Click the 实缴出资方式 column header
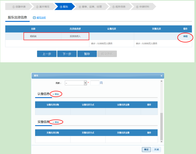The width and height of the screenshot is (196, 154). (88, 133)
